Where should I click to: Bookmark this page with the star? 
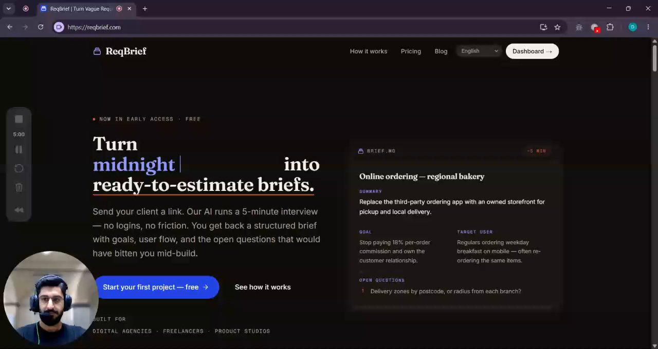pos(557,27)
